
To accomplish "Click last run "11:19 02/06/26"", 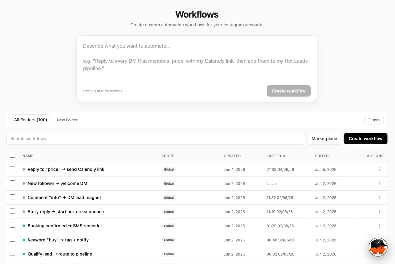I will tap(280, 212).
